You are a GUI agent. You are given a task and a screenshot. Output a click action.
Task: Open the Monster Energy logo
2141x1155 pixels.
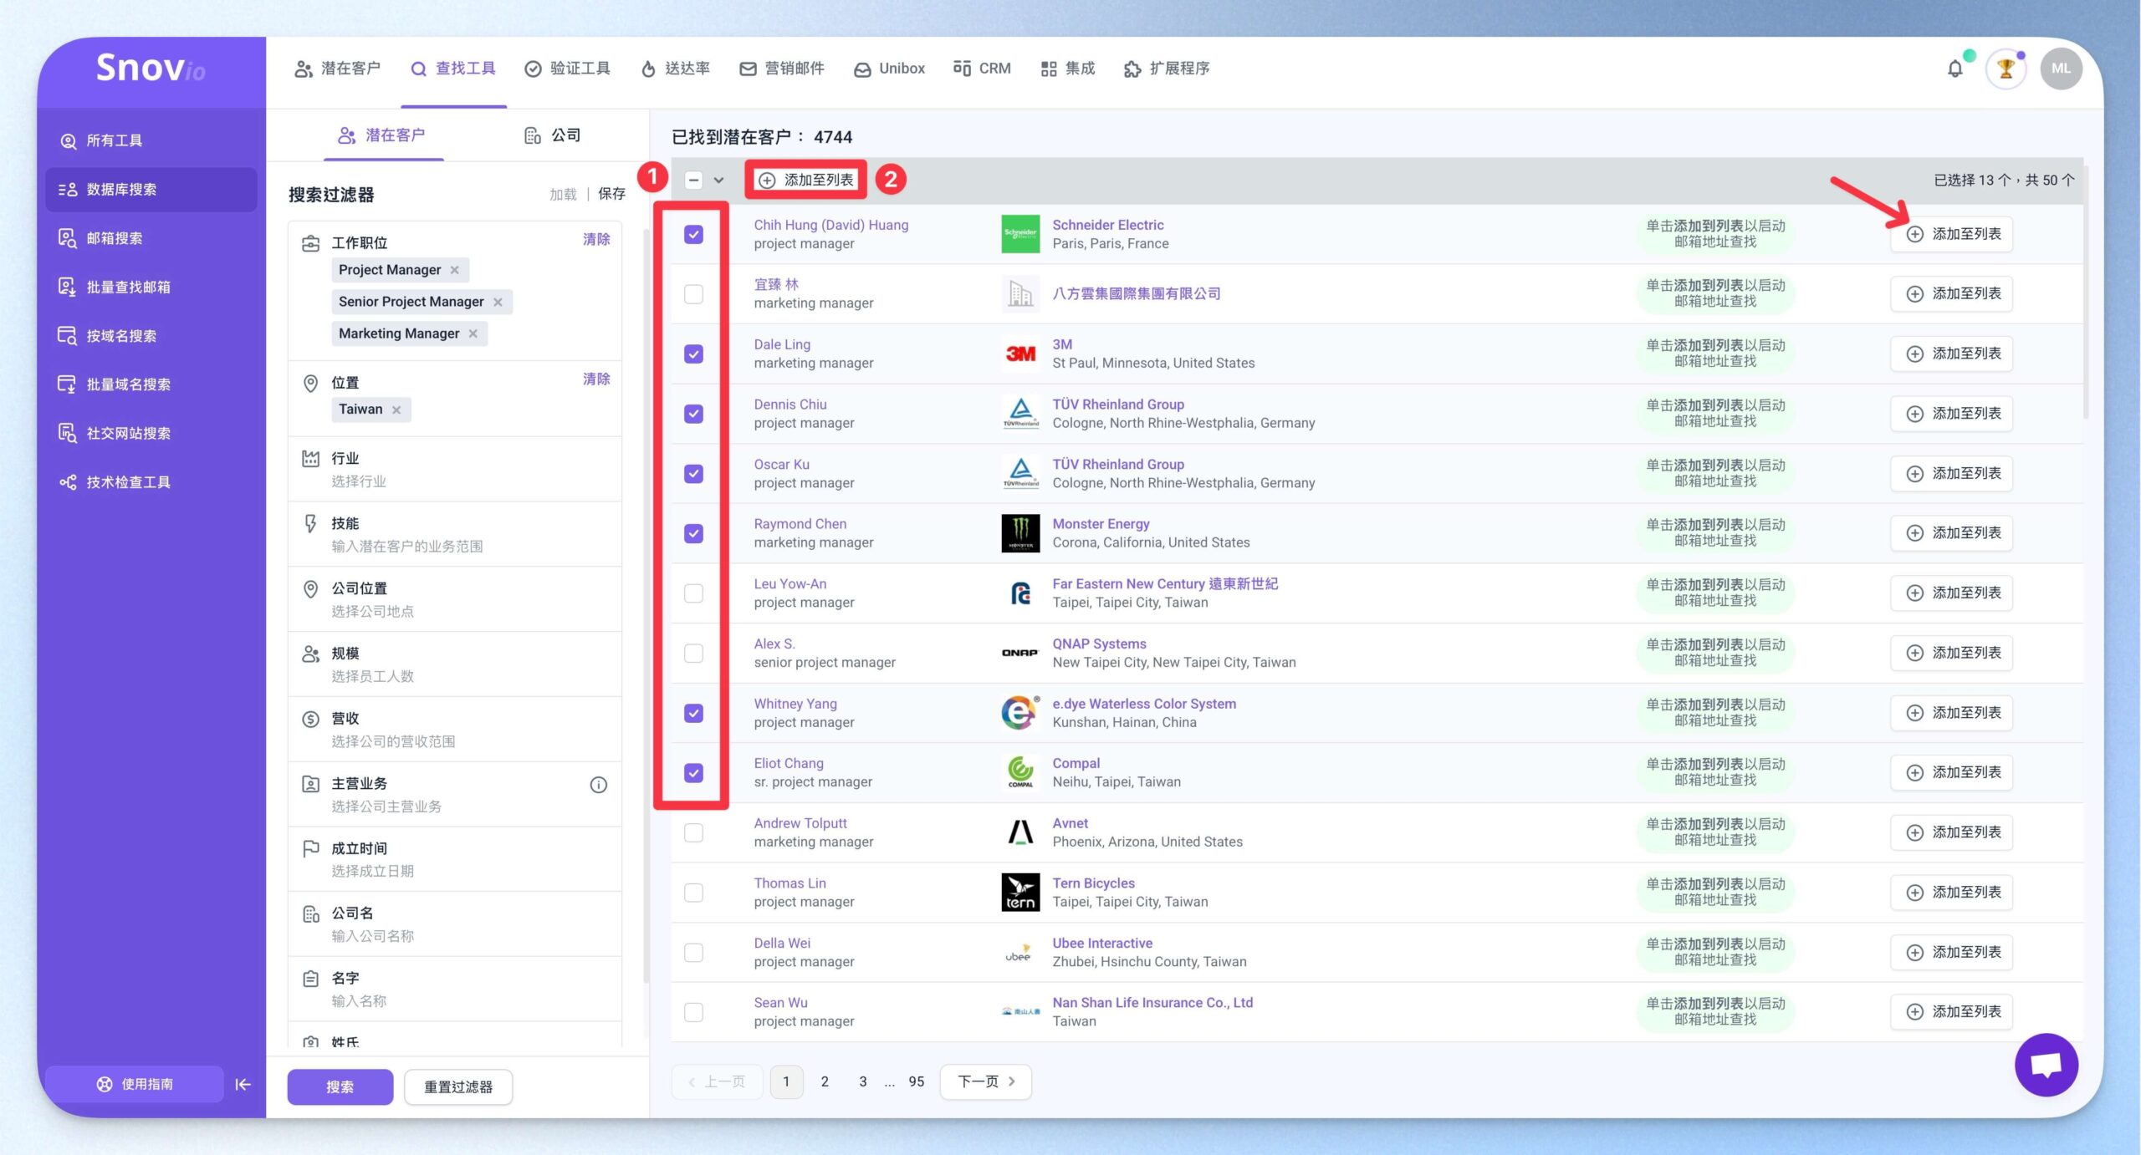[1019, 533]
